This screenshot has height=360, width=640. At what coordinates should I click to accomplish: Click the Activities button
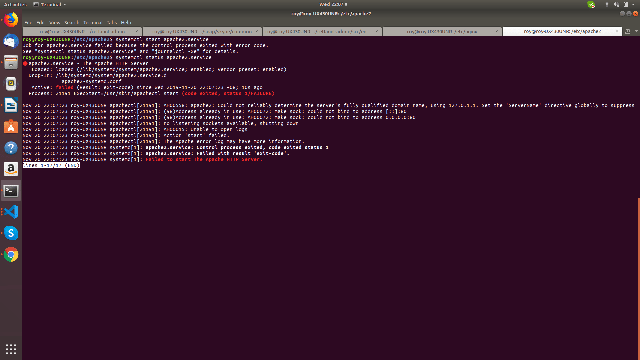pos(15,5)
